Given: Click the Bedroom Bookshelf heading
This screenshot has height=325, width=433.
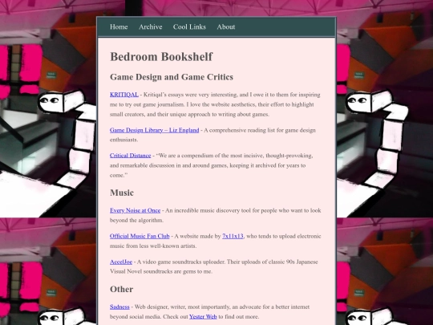Looking at the screenshot, I should coord(161,57).
